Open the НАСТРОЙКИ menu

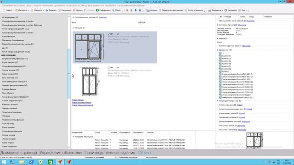tap(111, 5)
